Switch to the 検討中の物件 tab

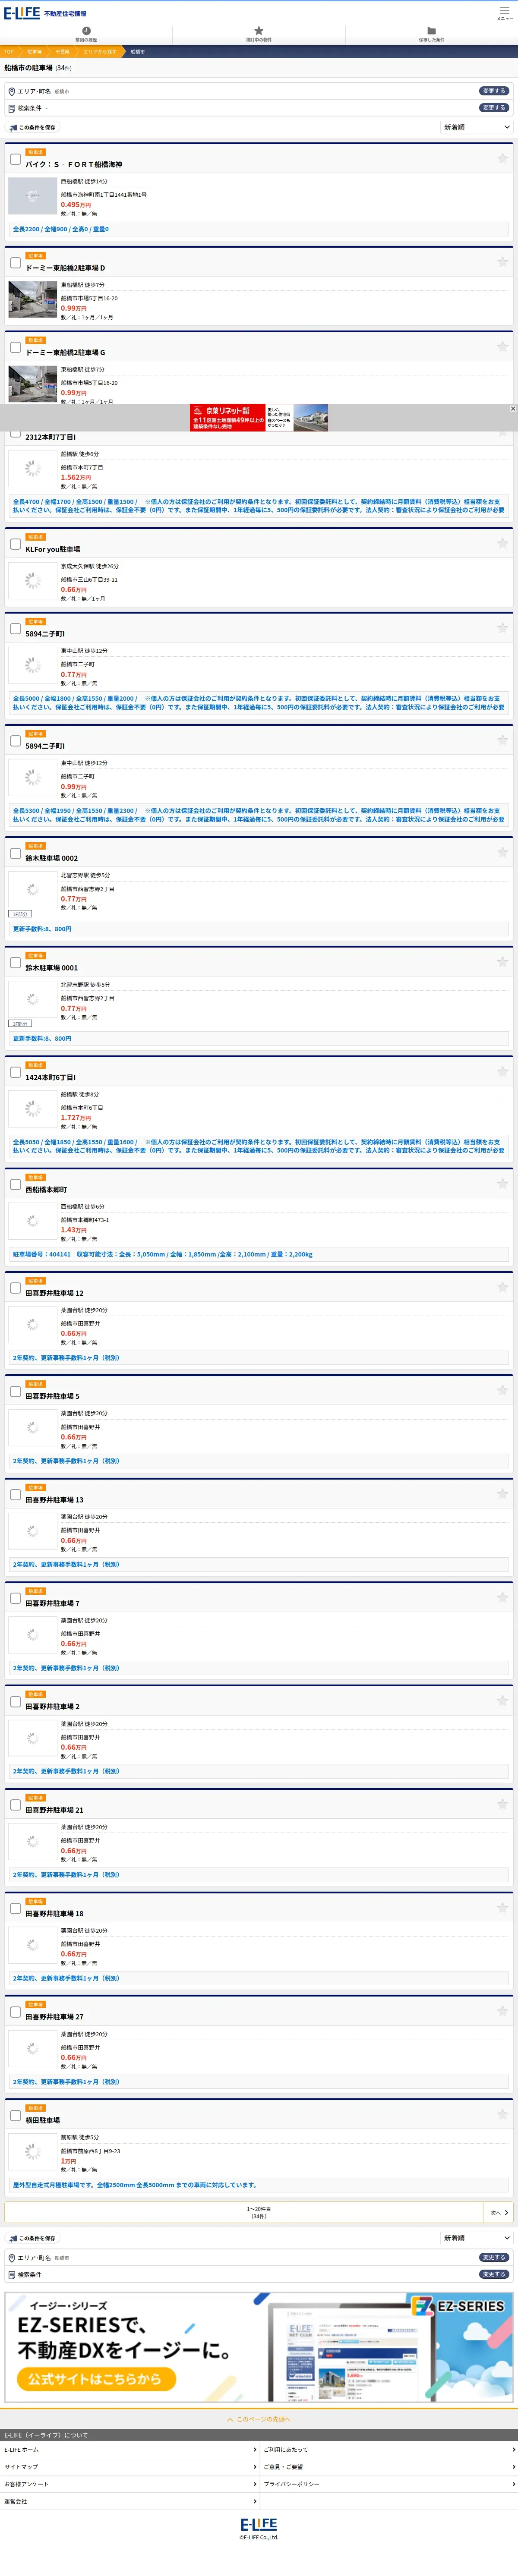coord(259,34)
